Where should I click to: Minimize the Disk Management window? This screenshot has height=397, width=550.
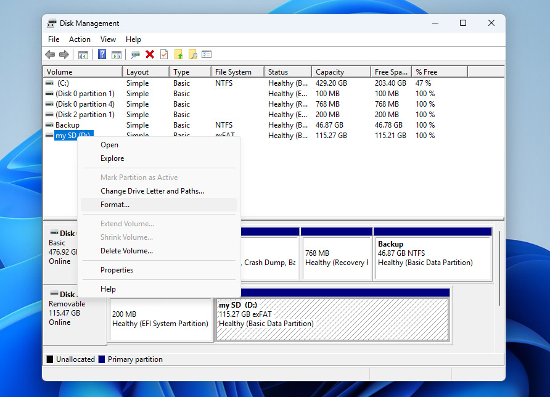pyautogui.click(x=435, y=23)
